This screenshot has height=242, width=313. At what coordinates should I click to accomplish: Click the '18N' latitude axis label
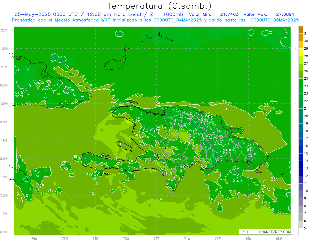(x=4, y=177)
